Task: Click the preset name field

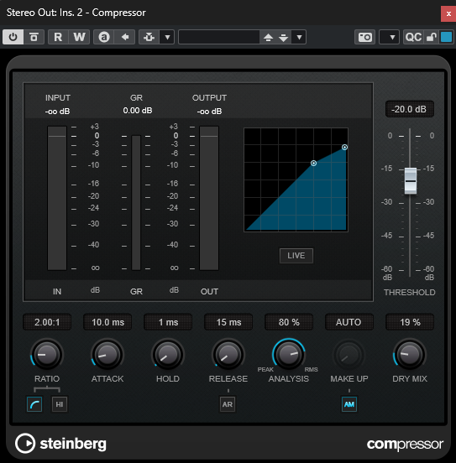Action: point(219,37)
